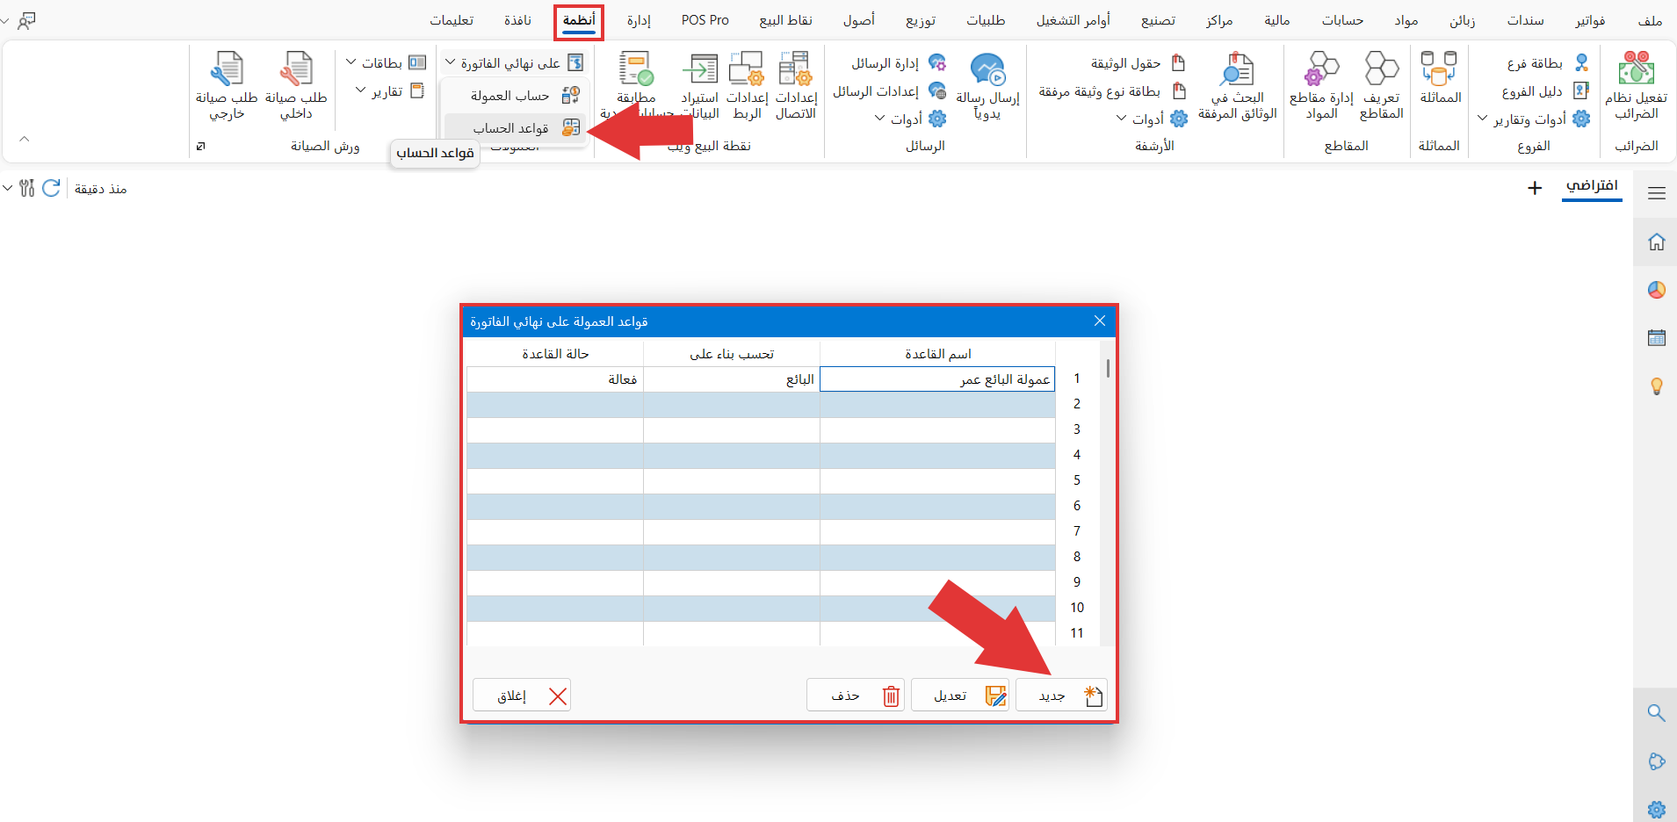The image size is (1677, 822).
Task: Expand أدوات وتقارير dropdown in الفروع group
Action: coord(1534,119)
